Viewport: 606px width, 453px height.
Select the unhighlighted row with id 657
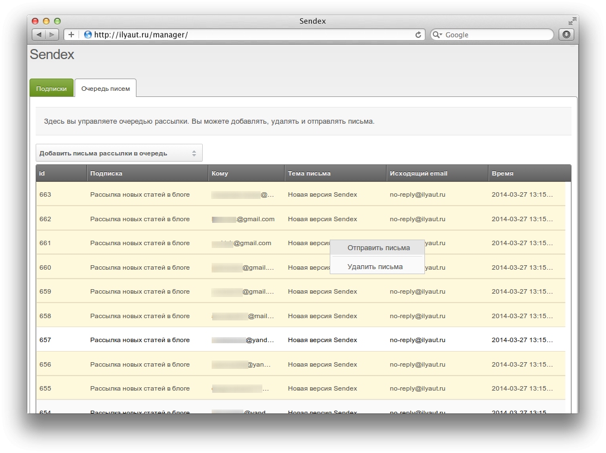tap(301, 340)
